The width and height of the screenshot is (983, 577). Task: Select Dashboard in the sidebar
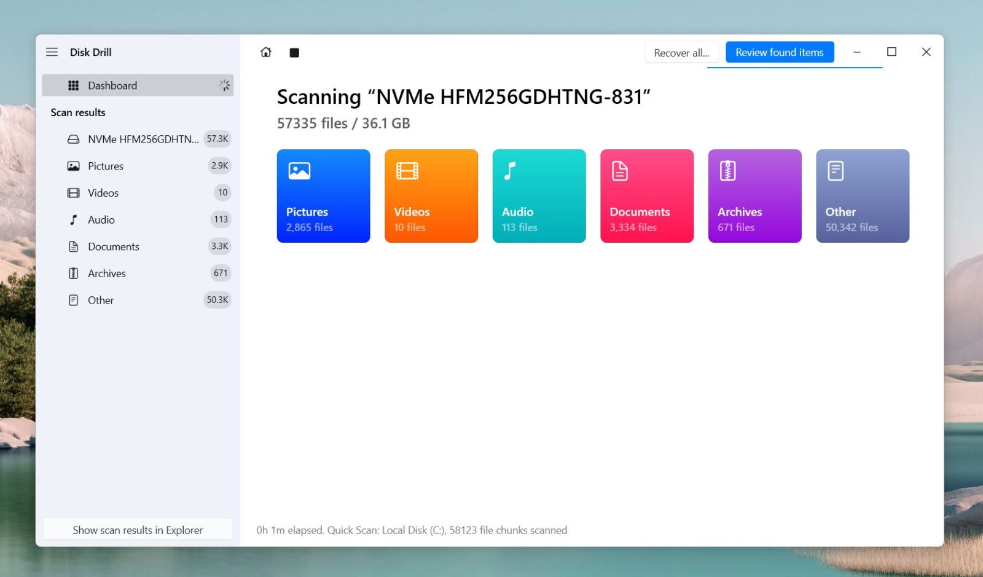pyautogui.click(x=112, y=85)
